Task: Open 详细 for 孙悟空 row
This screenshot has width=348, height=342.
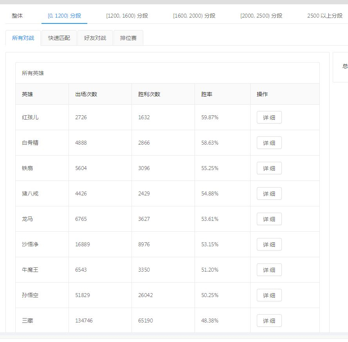Action: (x=269, y=295)
